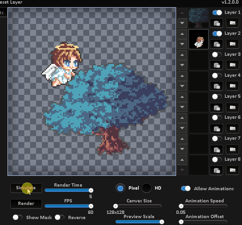Enable Layer 6 toggle
242x225 pixels.
(217, 118)
